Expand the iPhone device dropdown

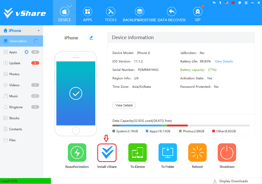(x=38, y=31)
